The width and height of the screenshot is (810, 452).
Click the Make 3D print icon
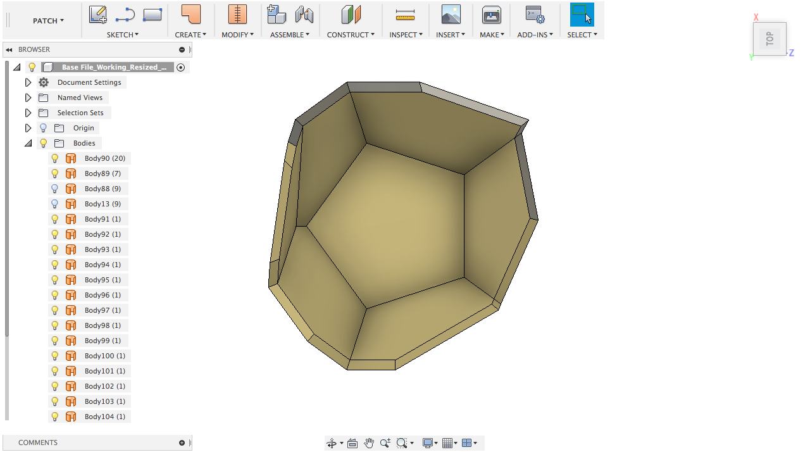(492, 15)
